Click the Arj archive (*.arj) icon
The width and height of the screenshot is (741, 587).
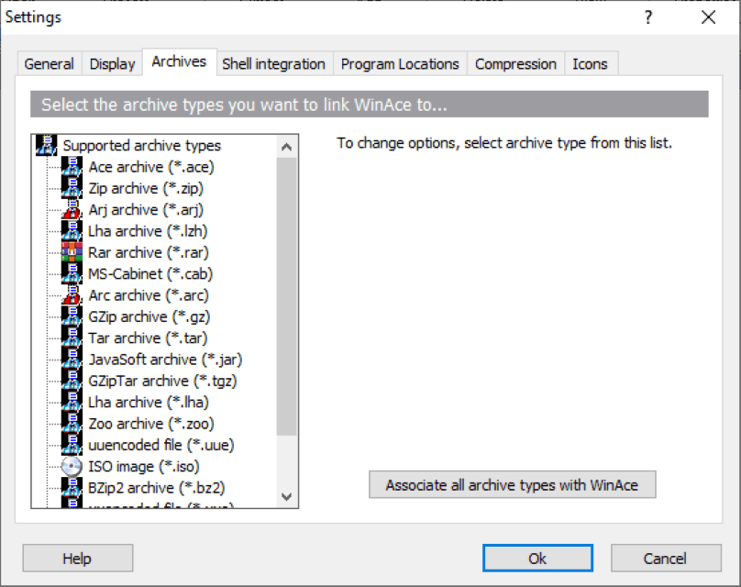pyautogui.click(x=72, y=209)
